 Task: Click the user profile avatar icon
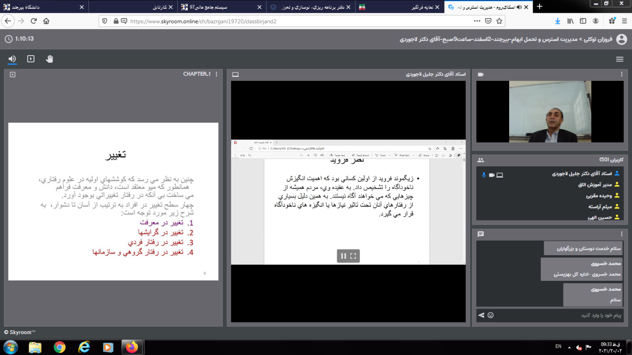[621, 39]
